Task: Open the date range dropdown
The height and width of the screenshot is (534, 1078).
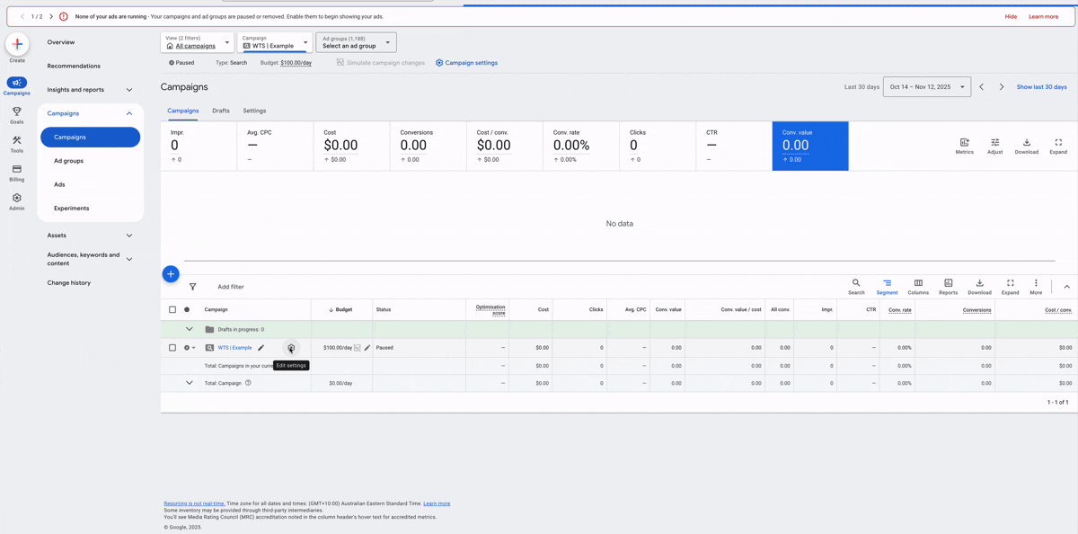Action: click(x=926, y=87)
